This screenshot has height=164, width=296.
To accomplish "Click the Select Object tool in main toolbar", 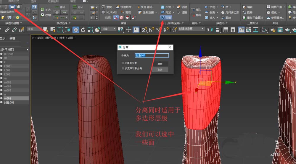I will [x=46, y=29].
